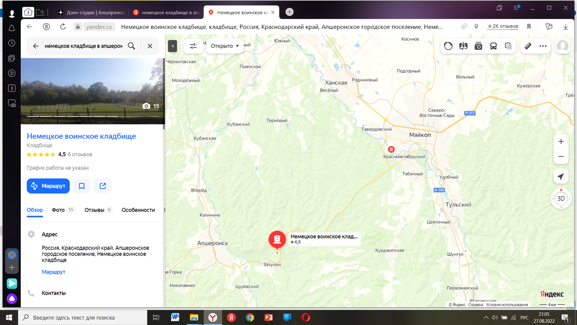Open browser downloads arrow icon
The height and width of the screenshot is (325, 577).
coord(566,27)
